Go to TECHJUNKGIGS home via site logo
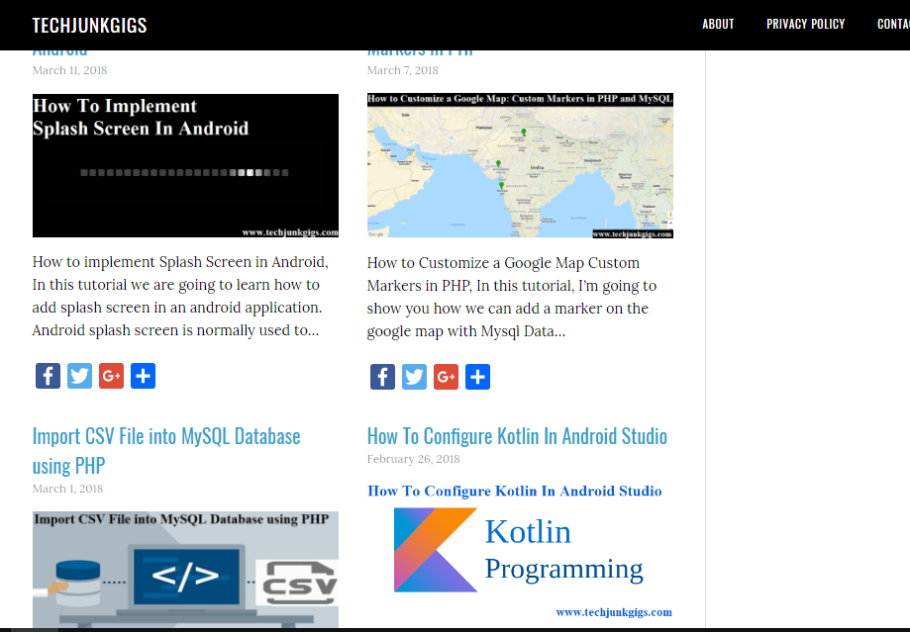 click(x=89, y=25)
